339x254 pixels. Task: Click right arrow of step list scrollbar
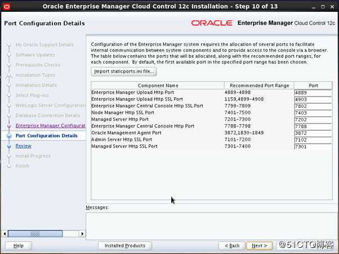[x=82, y=234]
